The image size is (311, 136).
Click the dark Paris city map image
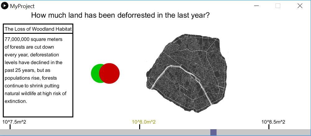coord(186,73)
